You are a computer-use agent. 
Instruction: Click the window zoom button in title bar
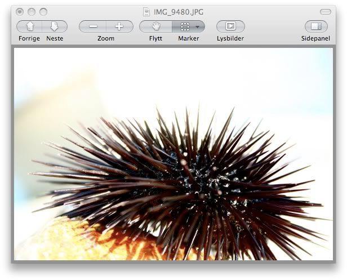43,12
